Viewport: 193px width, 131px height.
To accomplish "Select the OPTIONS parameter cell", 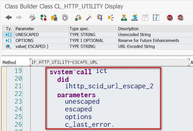I will coord(42,41).
